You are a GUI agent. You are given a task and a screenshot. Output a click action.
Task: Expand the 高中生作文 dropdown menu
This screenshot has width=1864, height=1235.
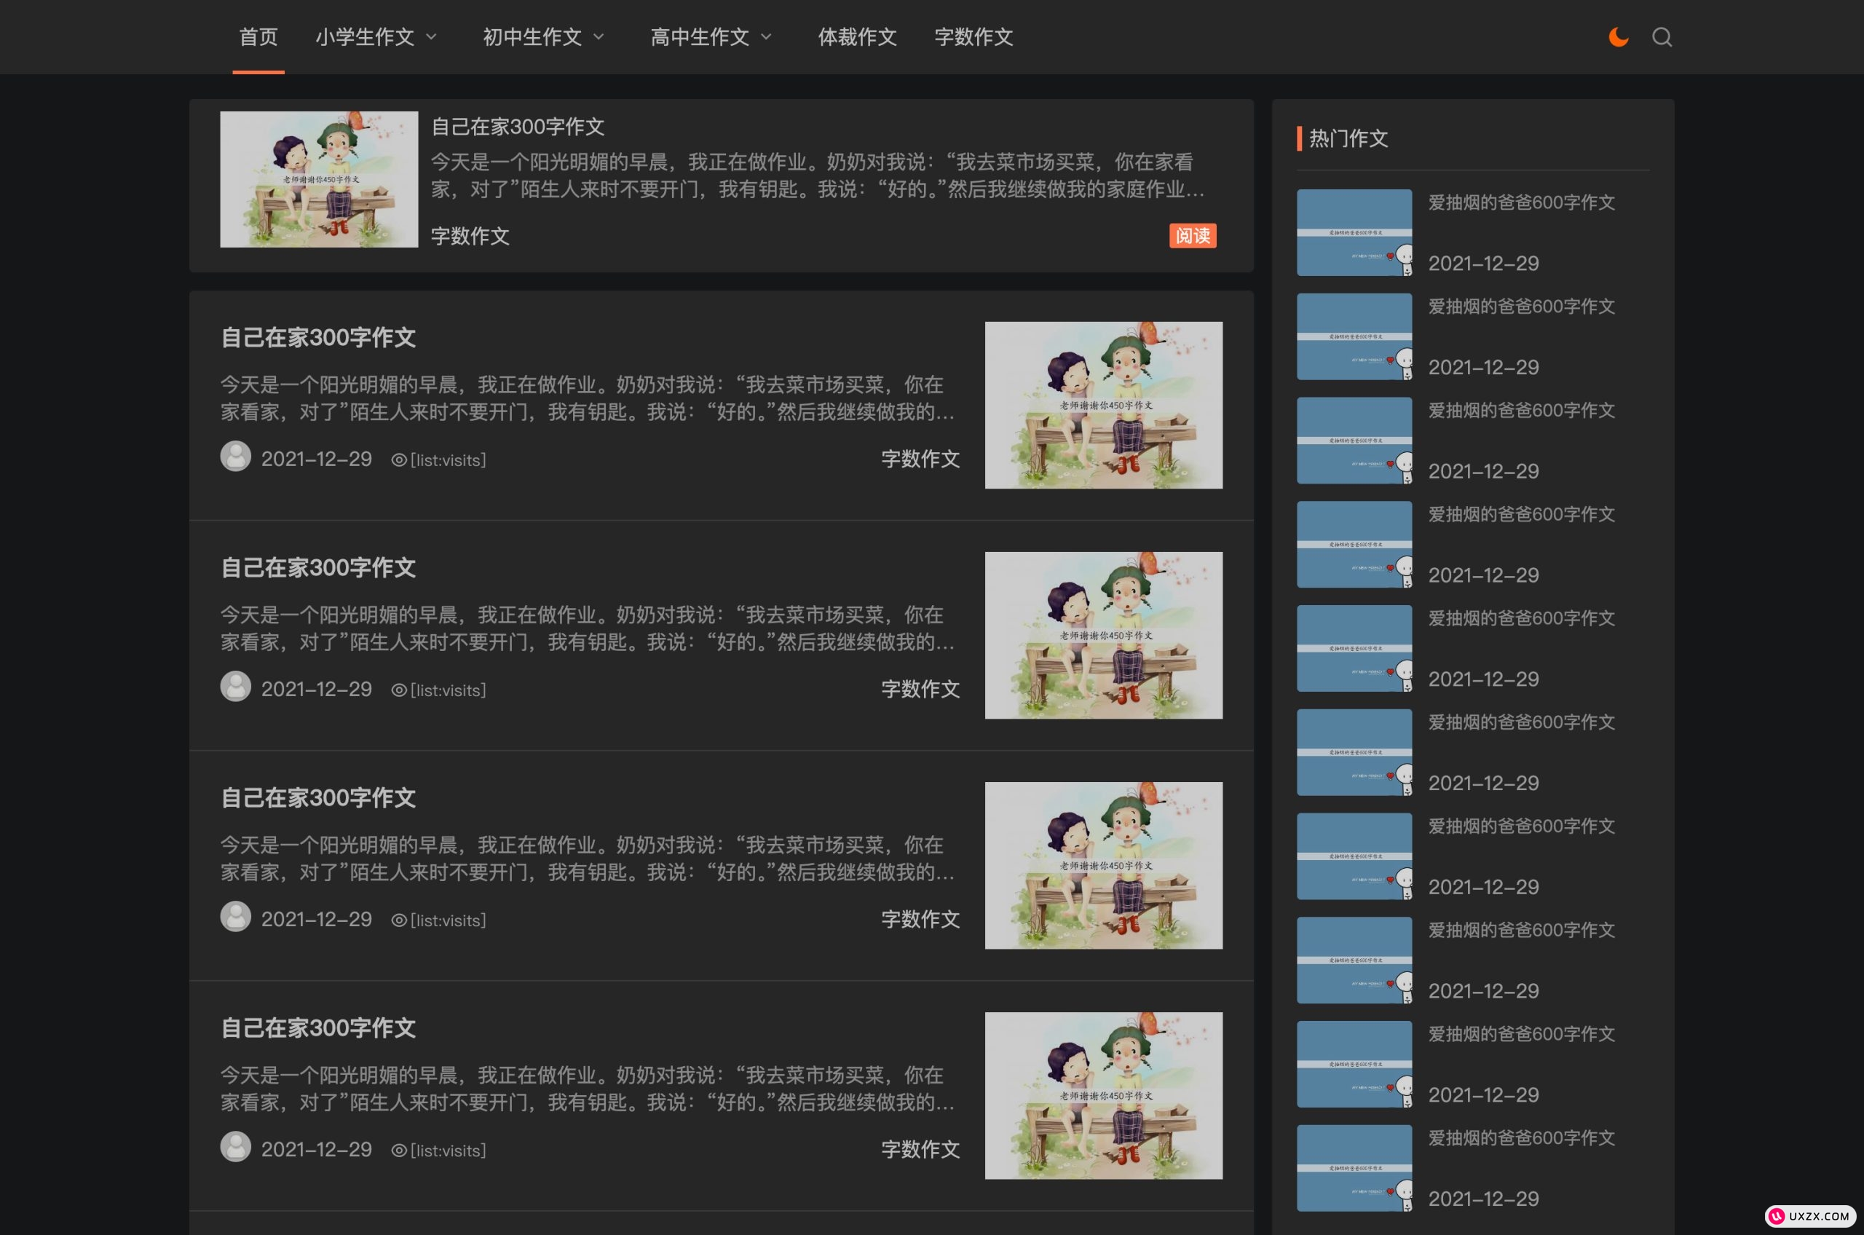(711, 37)
